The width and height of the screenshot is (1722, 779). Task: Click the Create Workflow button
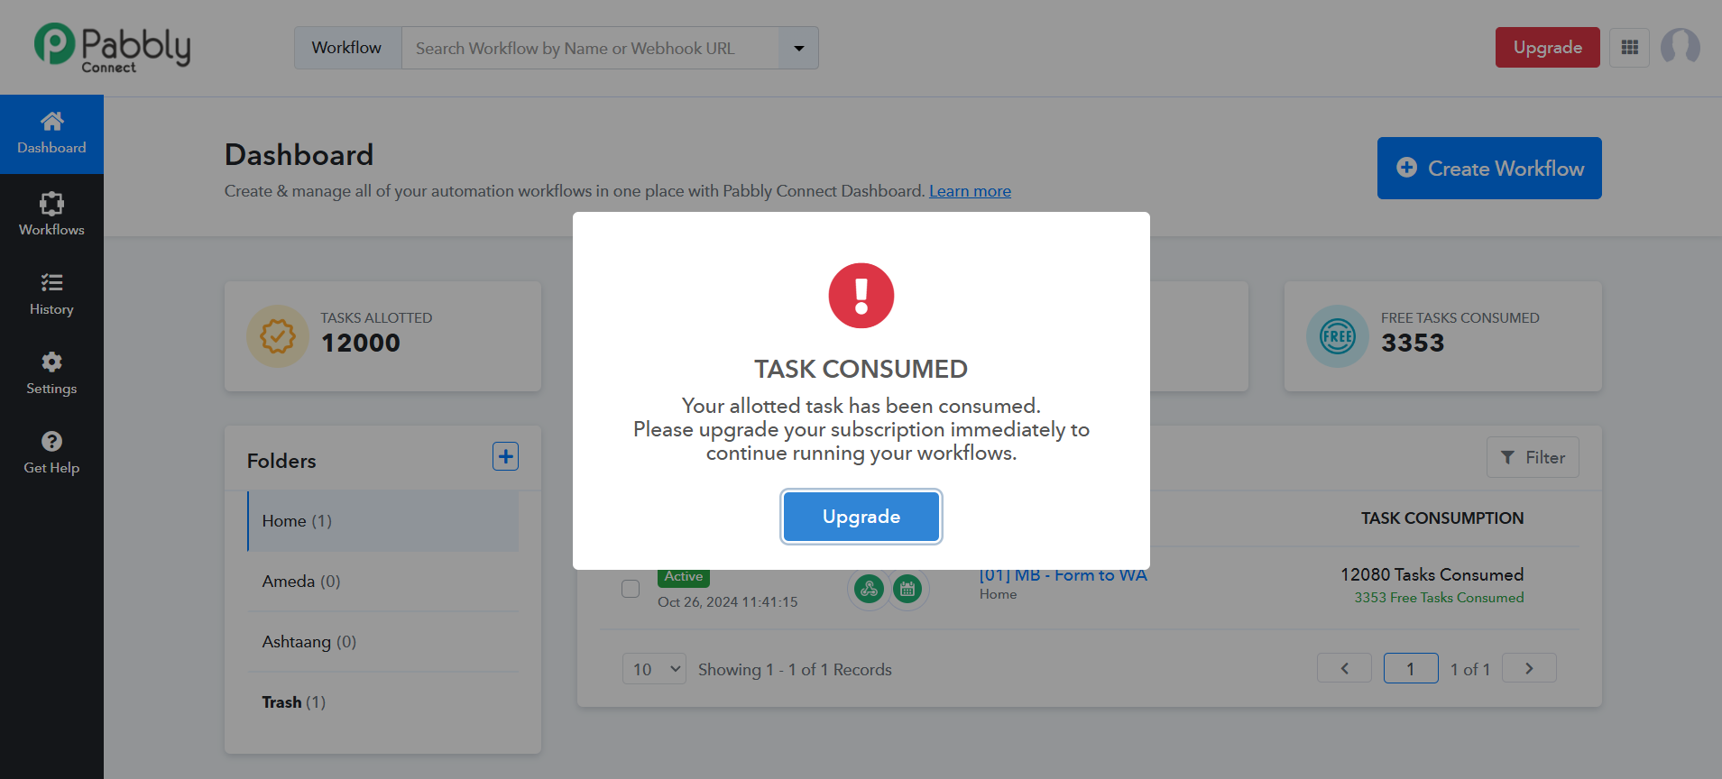(x=1489, y=169)
